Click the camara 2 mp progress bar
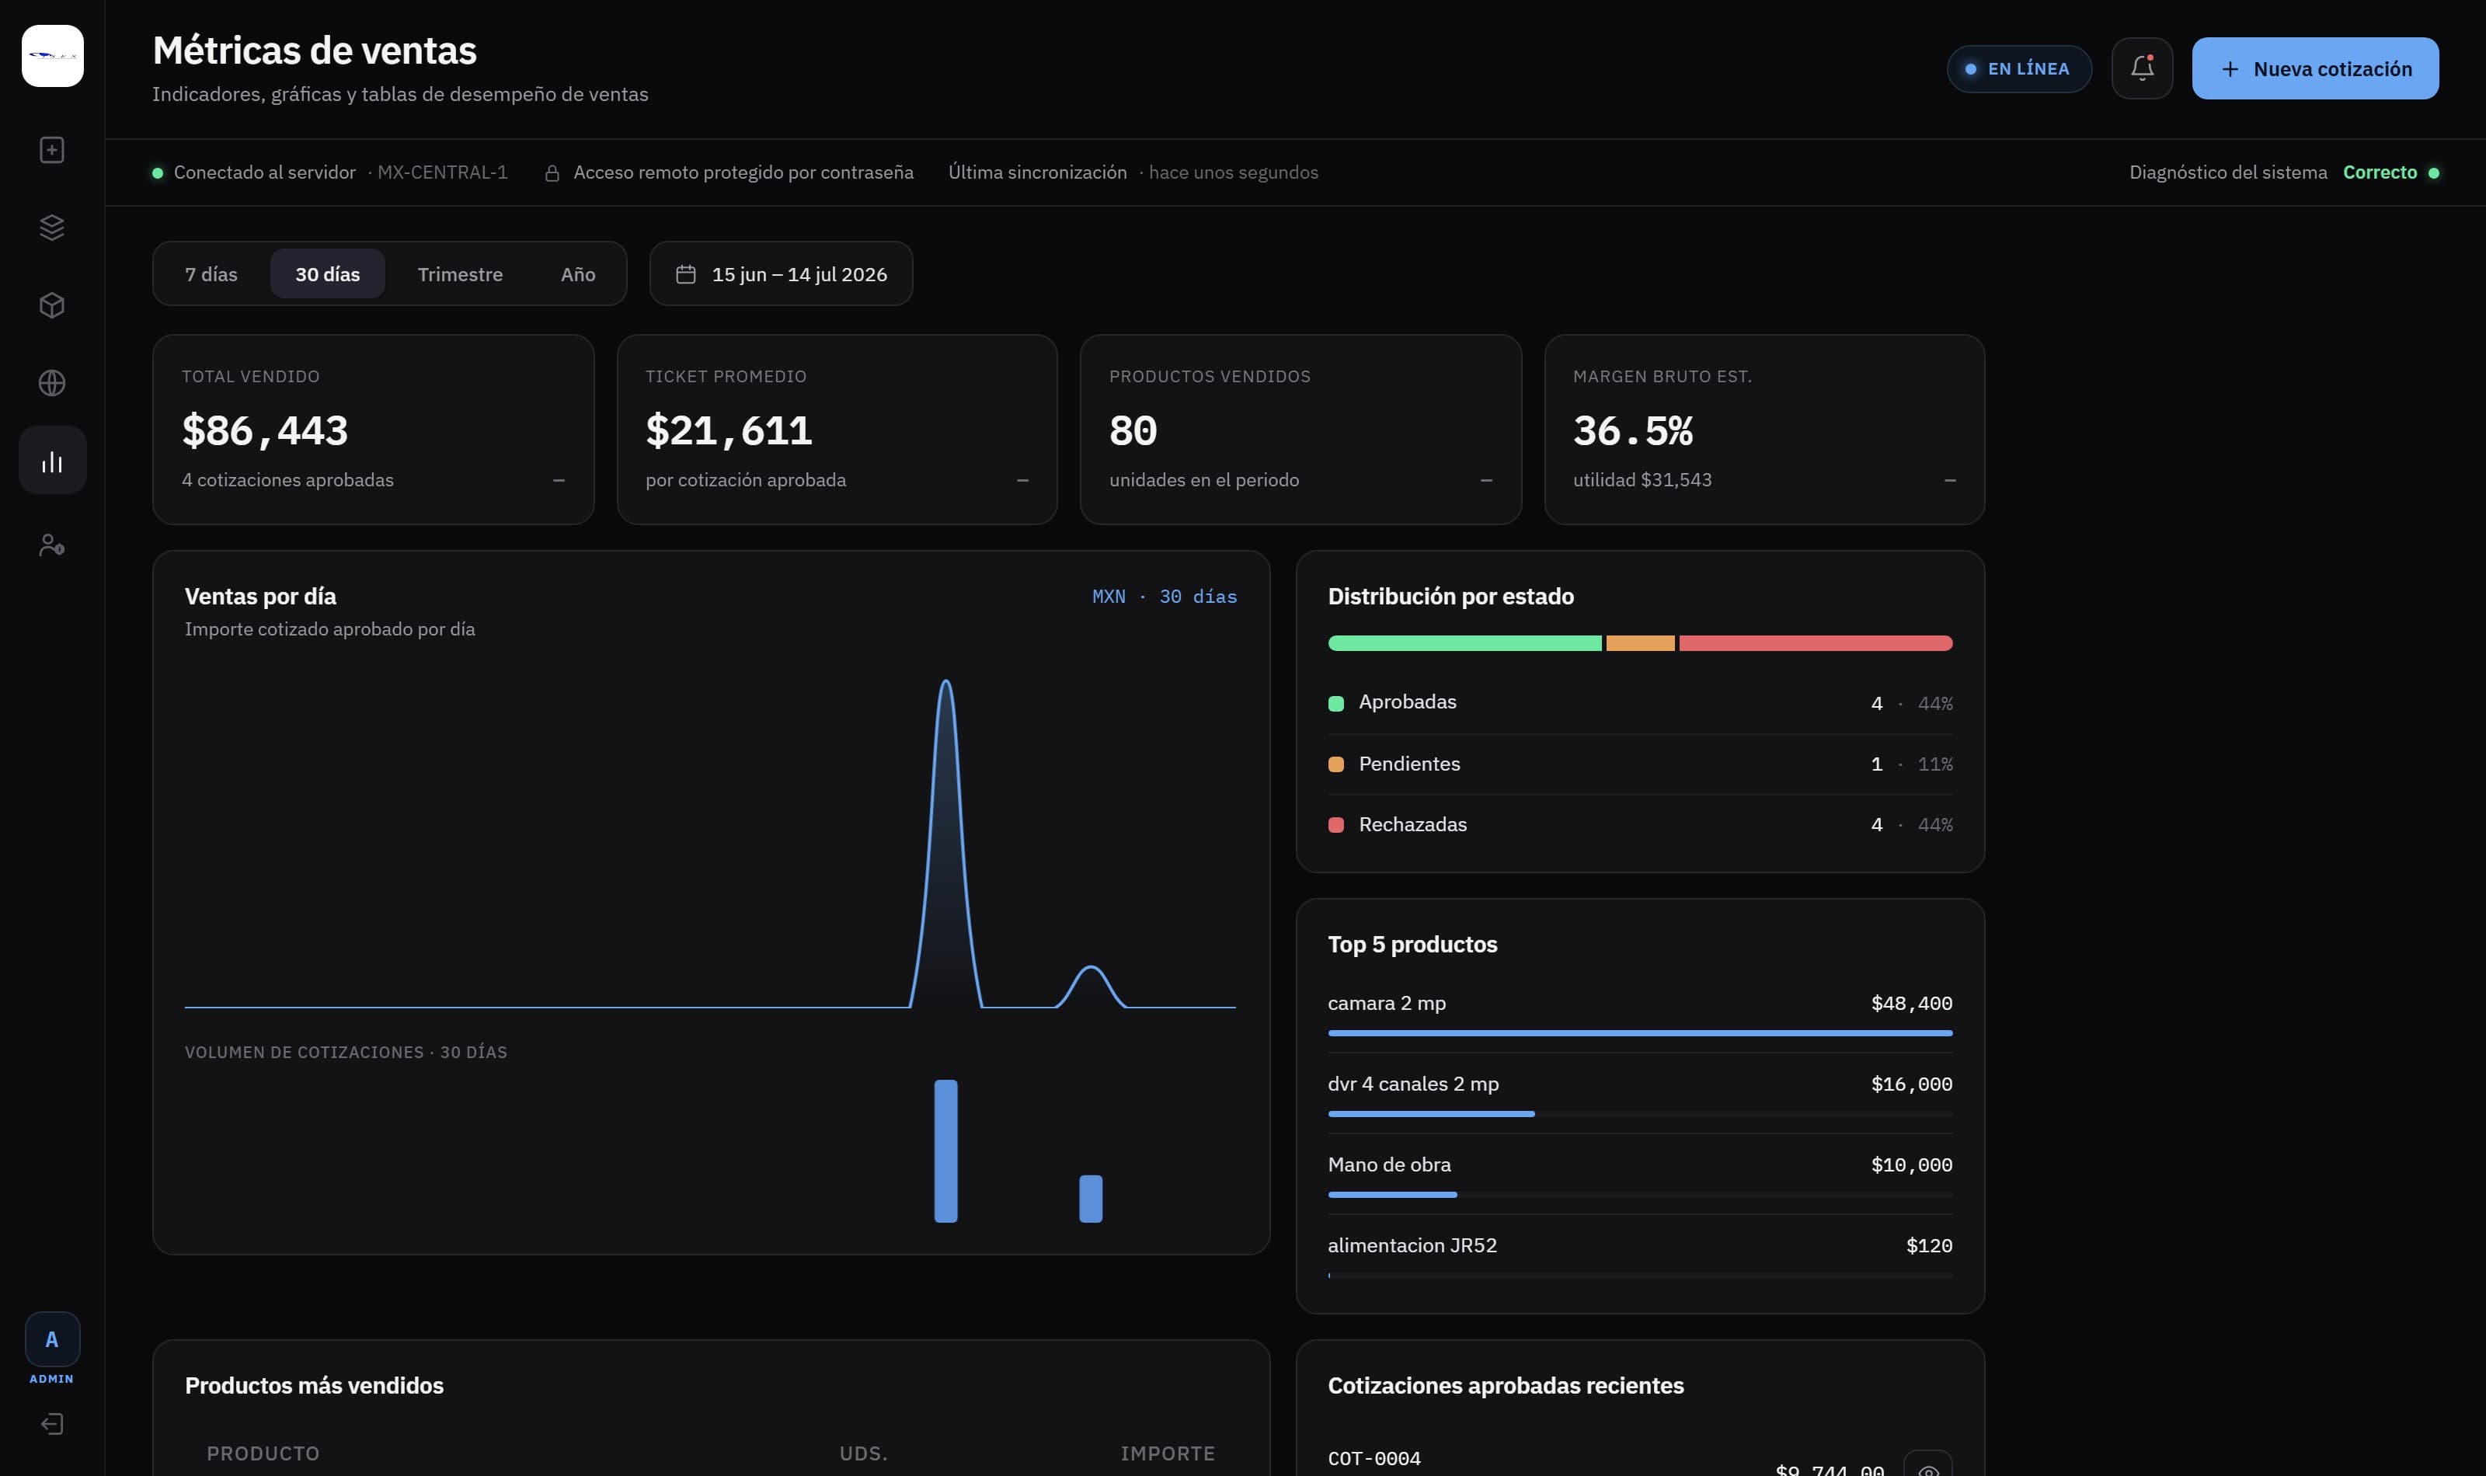The image size is (2486, 1476). 1640,1033
